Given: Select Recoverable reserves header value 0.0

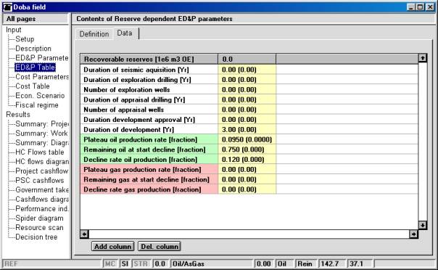Looking at the screenshot, I should 247,60.
